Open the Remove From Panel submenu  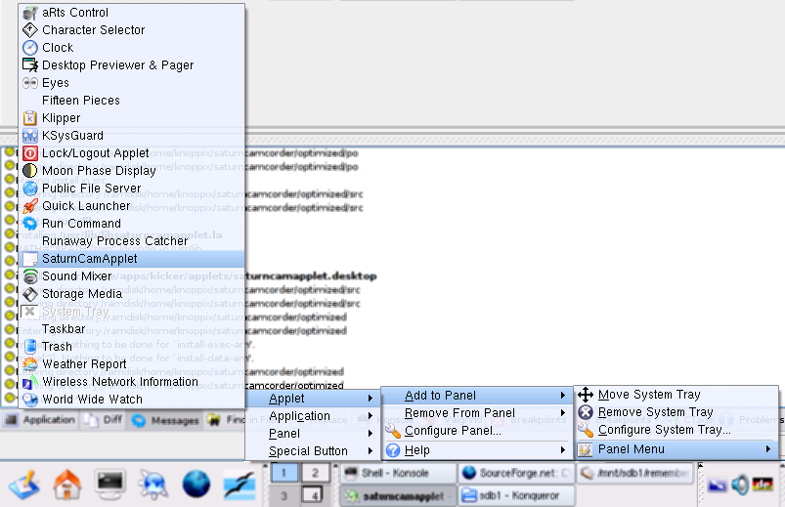pos(459,413)
